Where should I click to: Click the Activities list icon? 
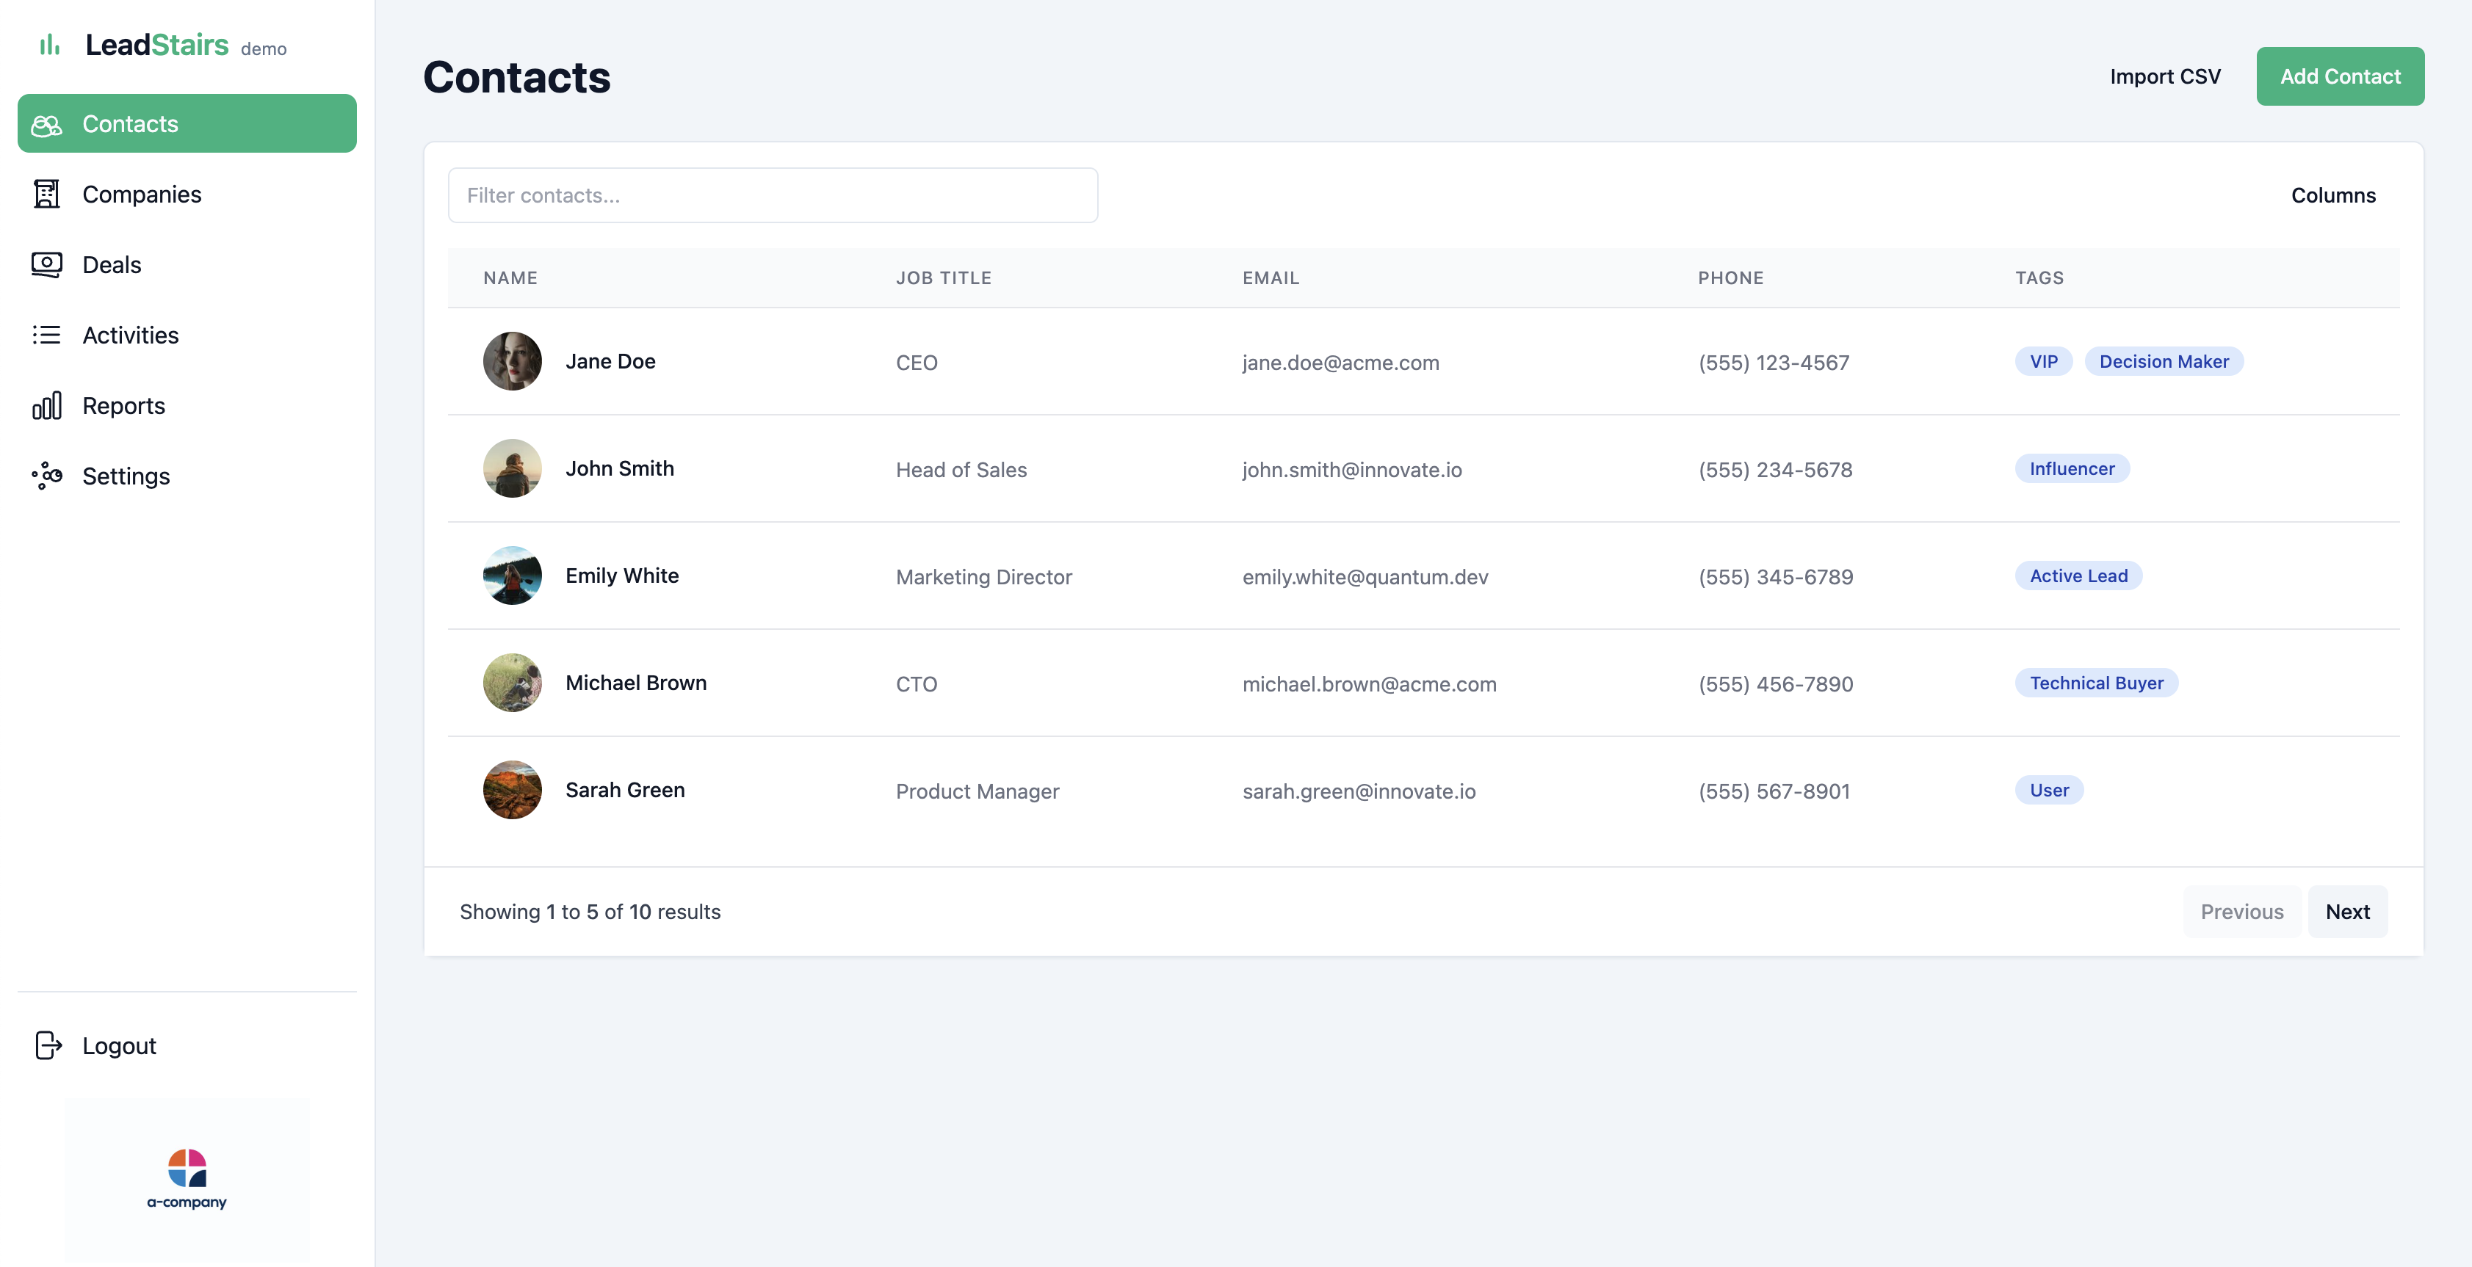[46, 335]
